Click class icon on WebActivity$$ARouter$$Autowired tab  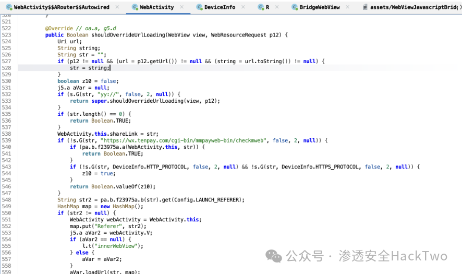(x=9, y=7)
